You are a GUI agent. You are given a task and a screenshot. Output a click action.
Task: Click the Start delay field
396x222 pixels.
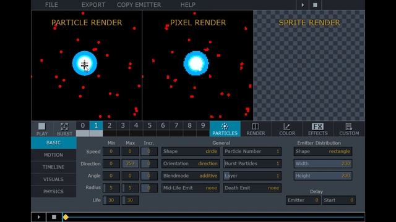point(338,200)
